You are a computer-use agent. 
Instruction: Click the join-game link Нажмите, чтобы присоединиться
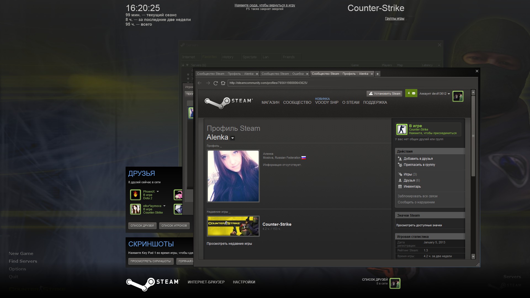[x=433, y=133]
